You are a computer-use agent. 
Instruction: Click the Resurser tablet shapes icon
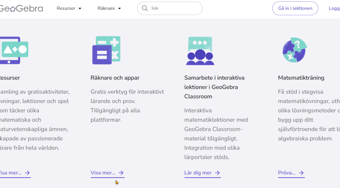[14, 50]
